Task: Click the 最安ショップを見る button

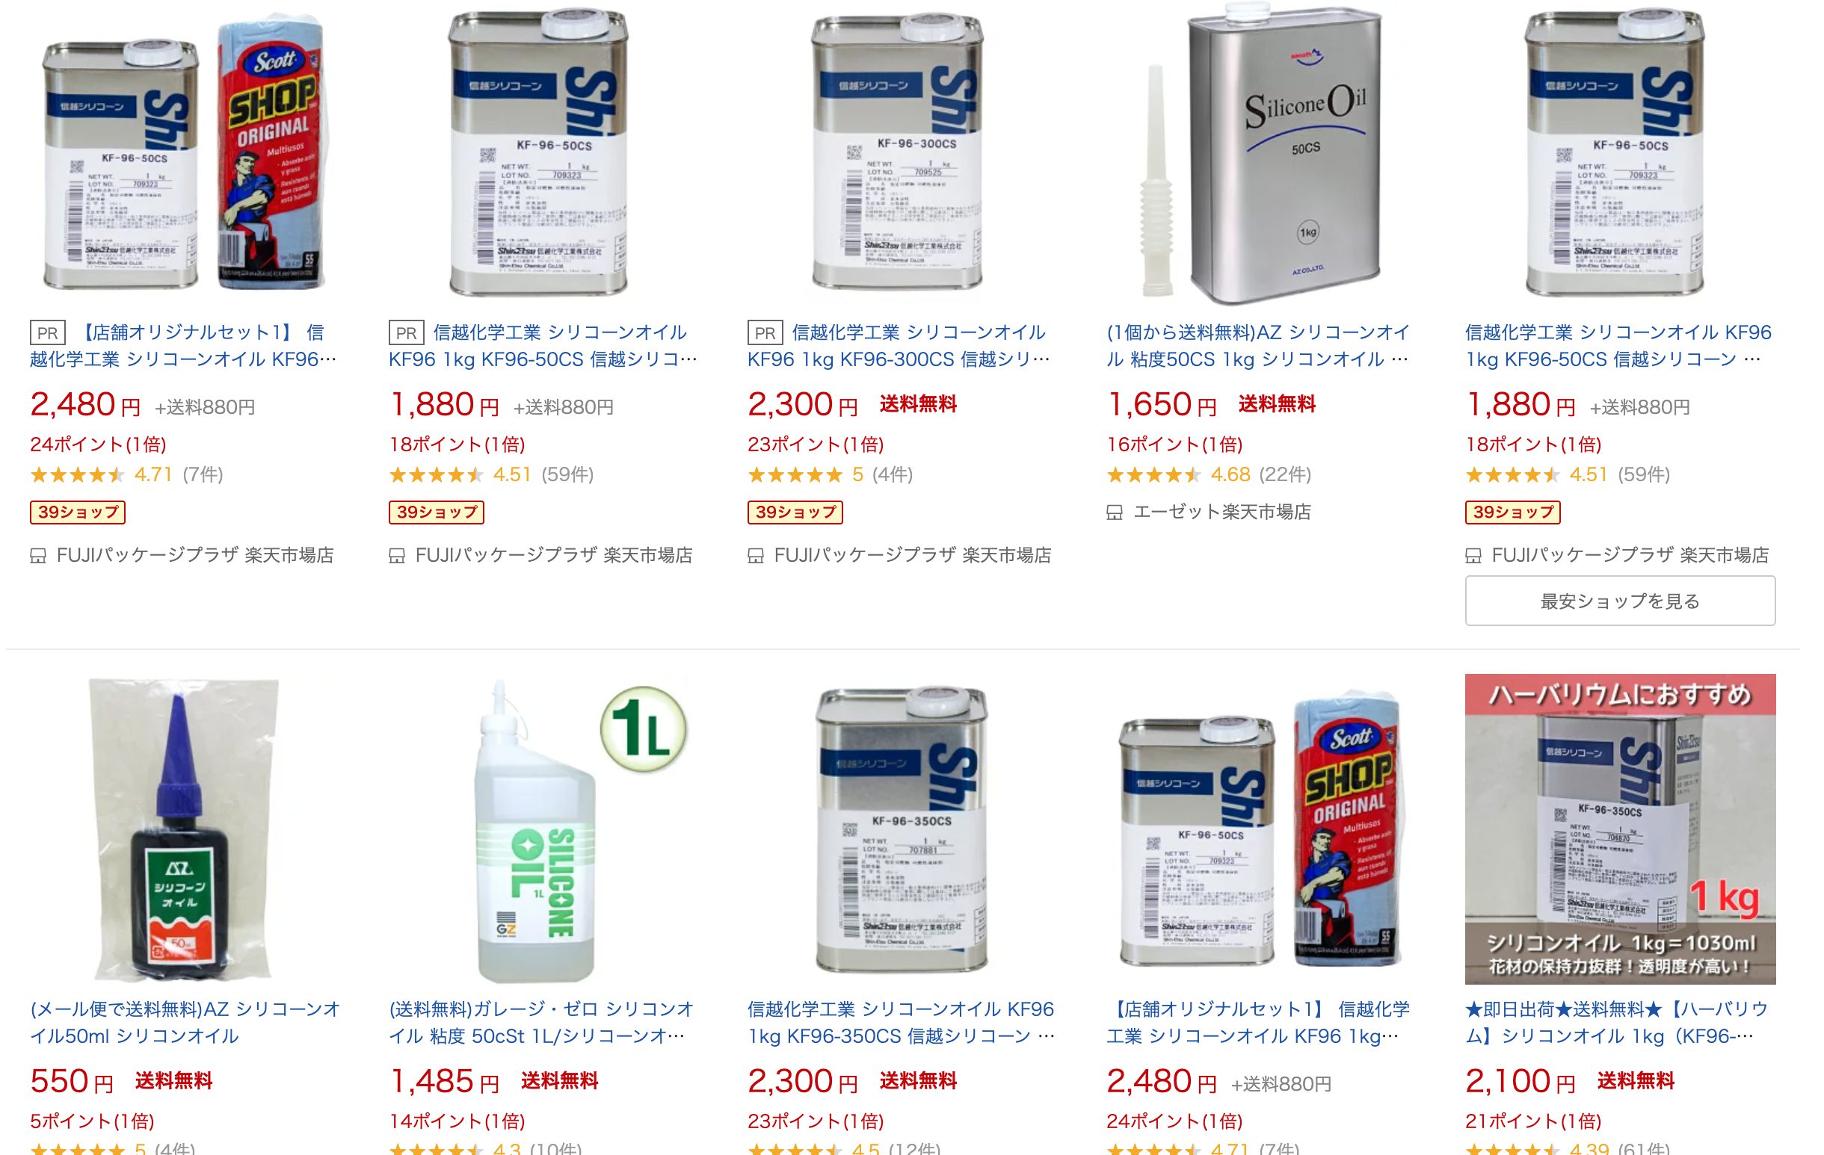Action: (x=1619, y=601)
